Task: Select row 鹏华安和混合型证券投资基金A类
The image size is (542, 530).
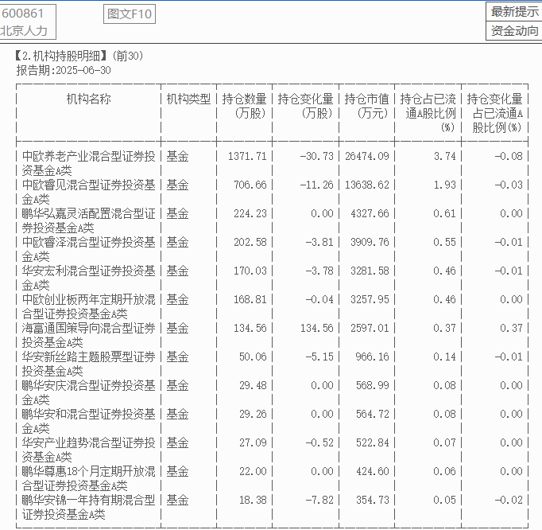Action: pyautogui.click(x=272, y=422)
